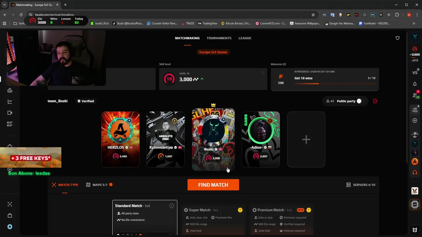Open the Bozki | Kick bookmark
422x237 pixels.
(x=100, y=23)
